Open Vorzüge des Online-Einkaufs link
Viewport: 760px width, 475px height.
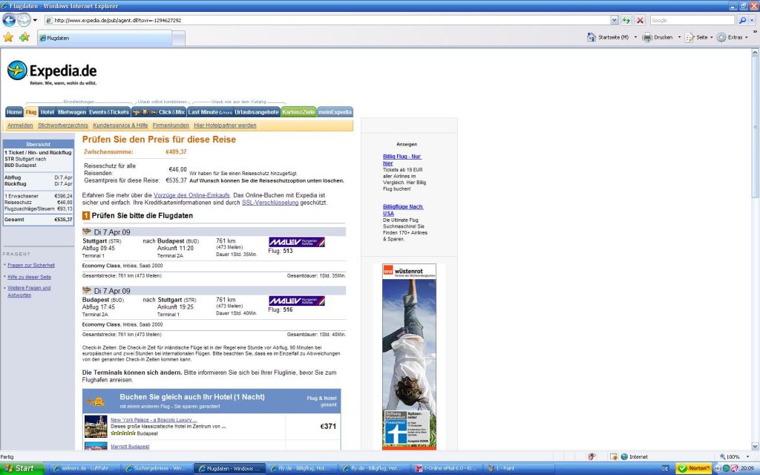191,195
